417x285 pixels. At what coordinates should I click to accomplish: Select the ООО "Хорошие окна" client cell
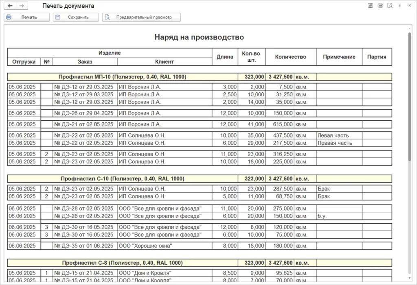click(x=165, y=246)
